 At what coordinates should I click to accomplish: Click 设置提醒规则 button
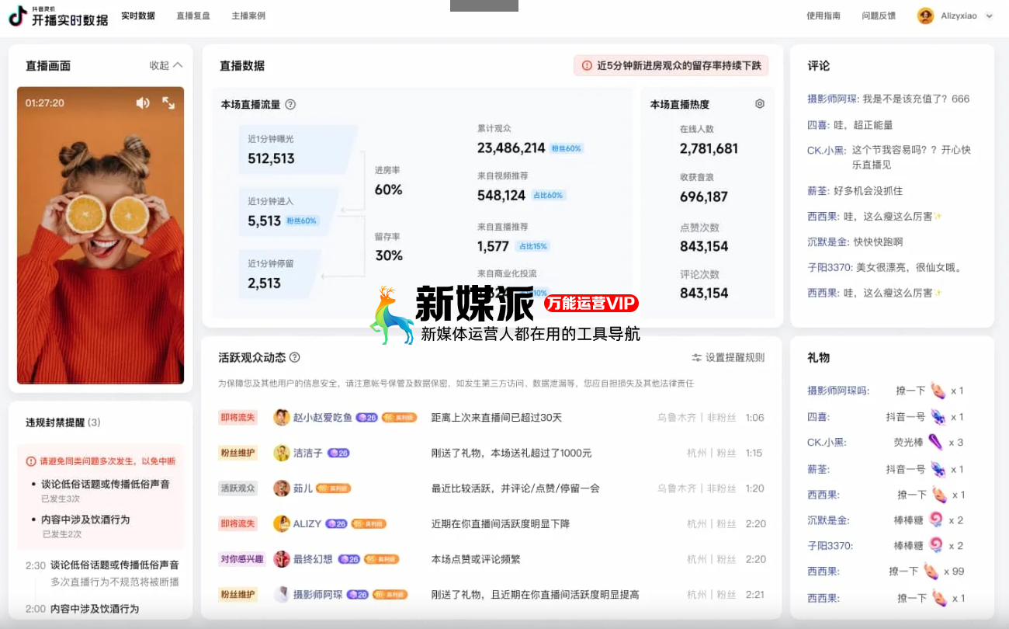point(728,358)
